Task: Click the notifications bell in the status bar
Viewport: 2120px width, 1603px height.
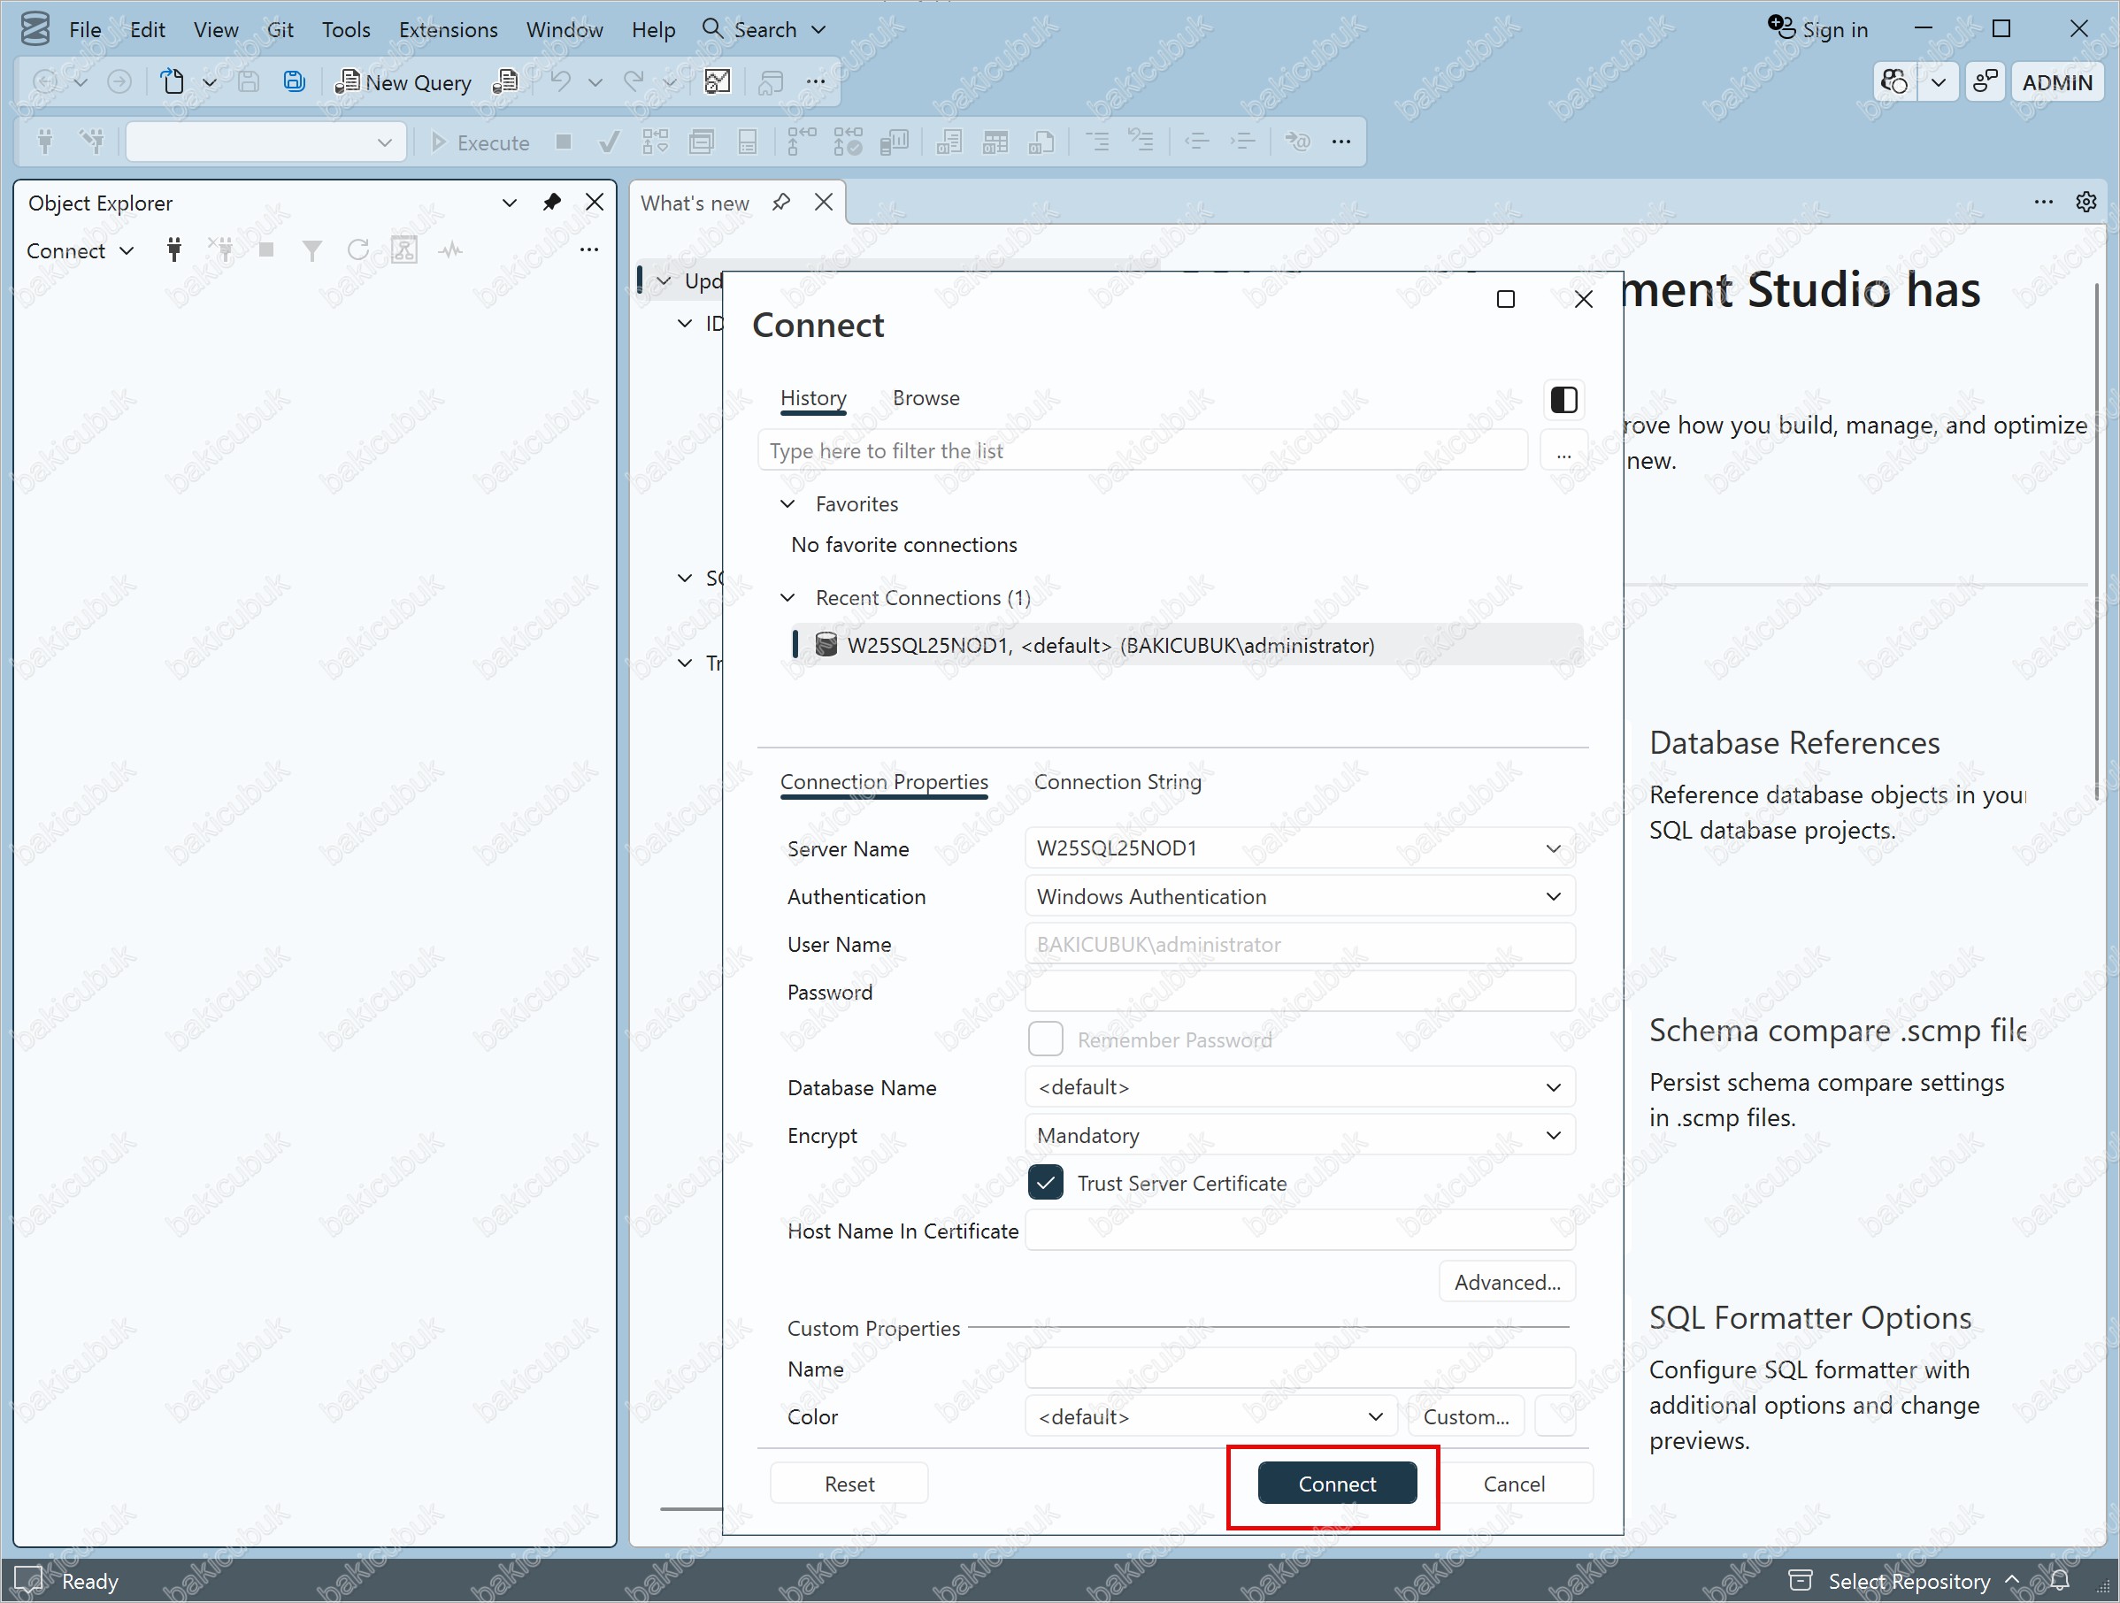Action: [2060, 1580]
